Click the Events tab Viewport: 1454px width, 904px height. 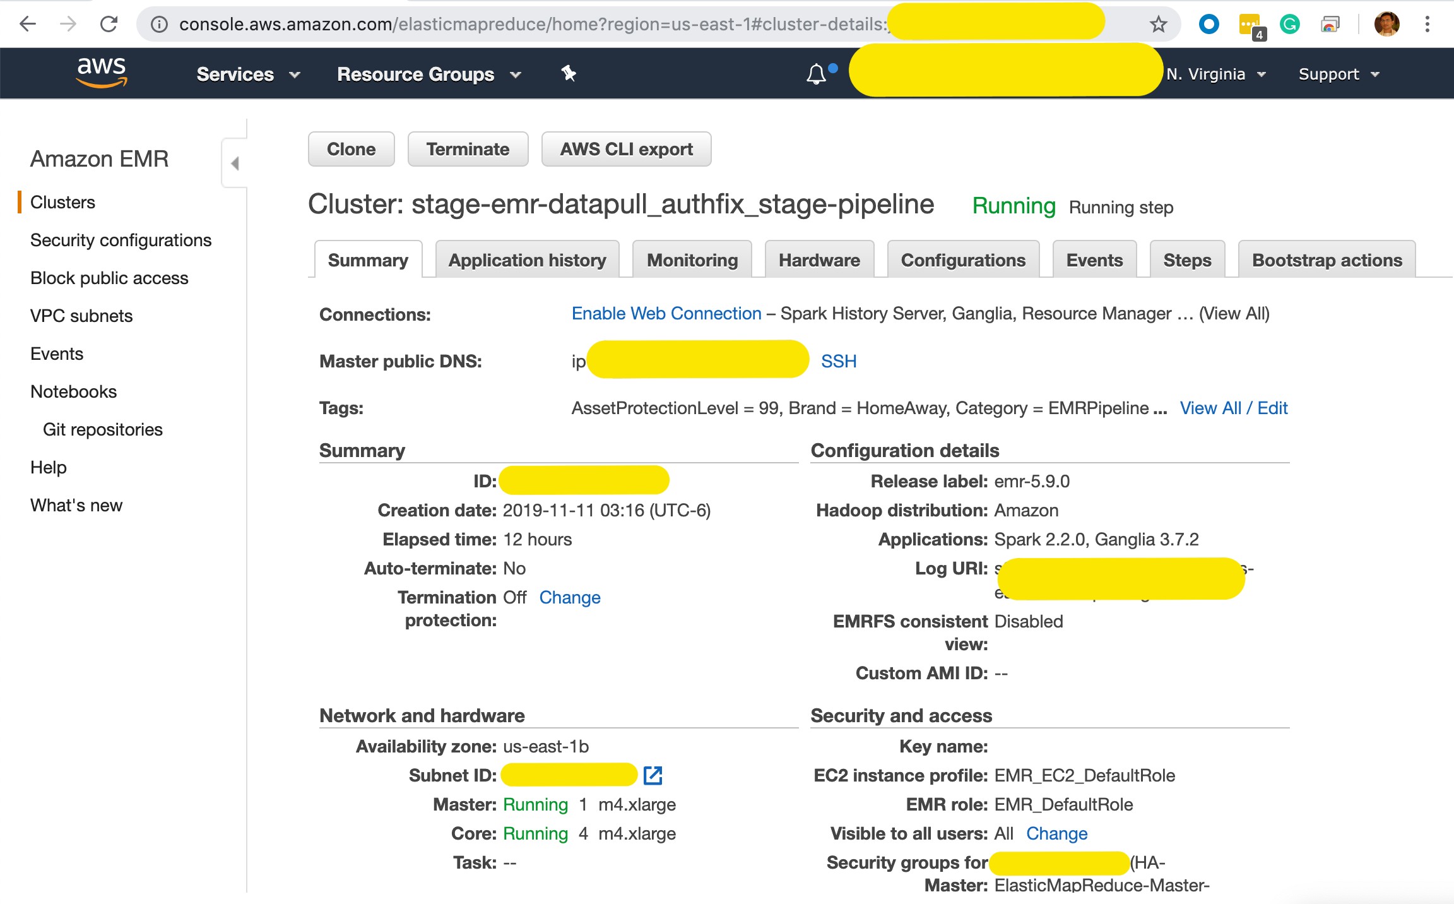point(1094,258)
